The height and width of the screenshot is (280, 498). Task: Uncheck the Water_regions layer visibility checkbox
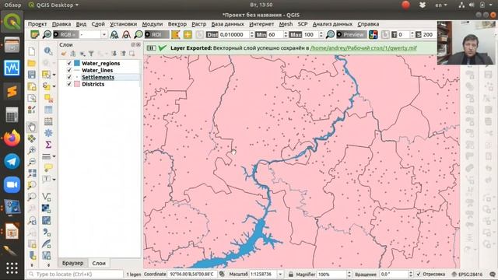(x=69, y=63)
